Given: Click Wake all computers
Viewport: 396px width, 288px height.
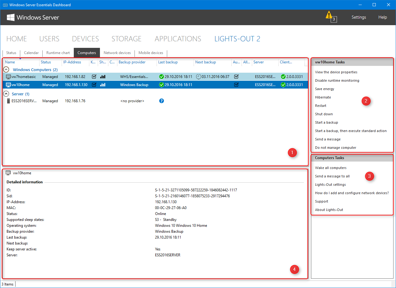Looking at the screenshot, I should point(331,168).
